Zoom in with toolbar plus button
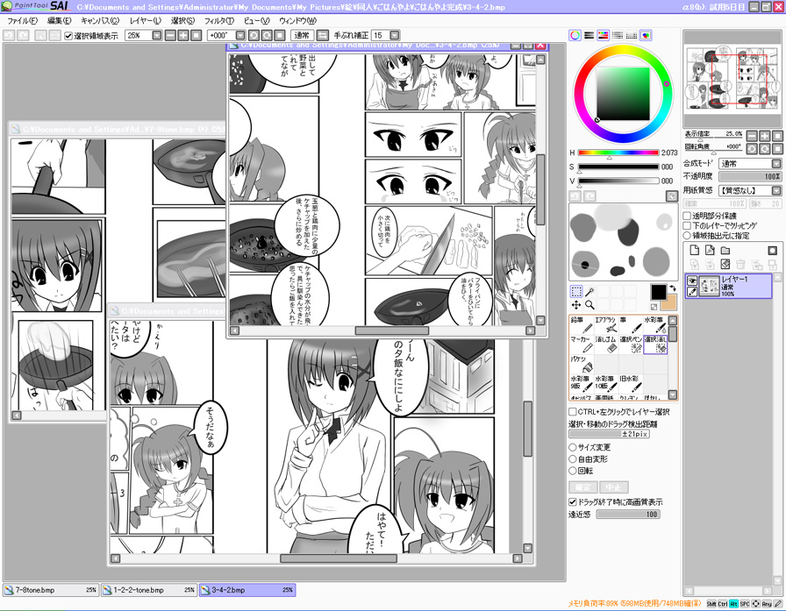786x611 pixels. [x=183, y=36]
